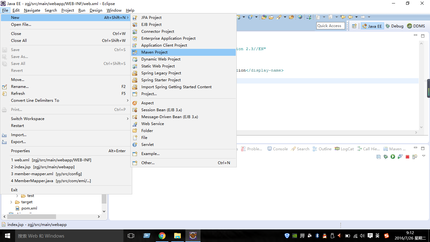Open Chrome from the taskbar
Viewport: 430px width, 242px height.
click(x=162, y=236)
